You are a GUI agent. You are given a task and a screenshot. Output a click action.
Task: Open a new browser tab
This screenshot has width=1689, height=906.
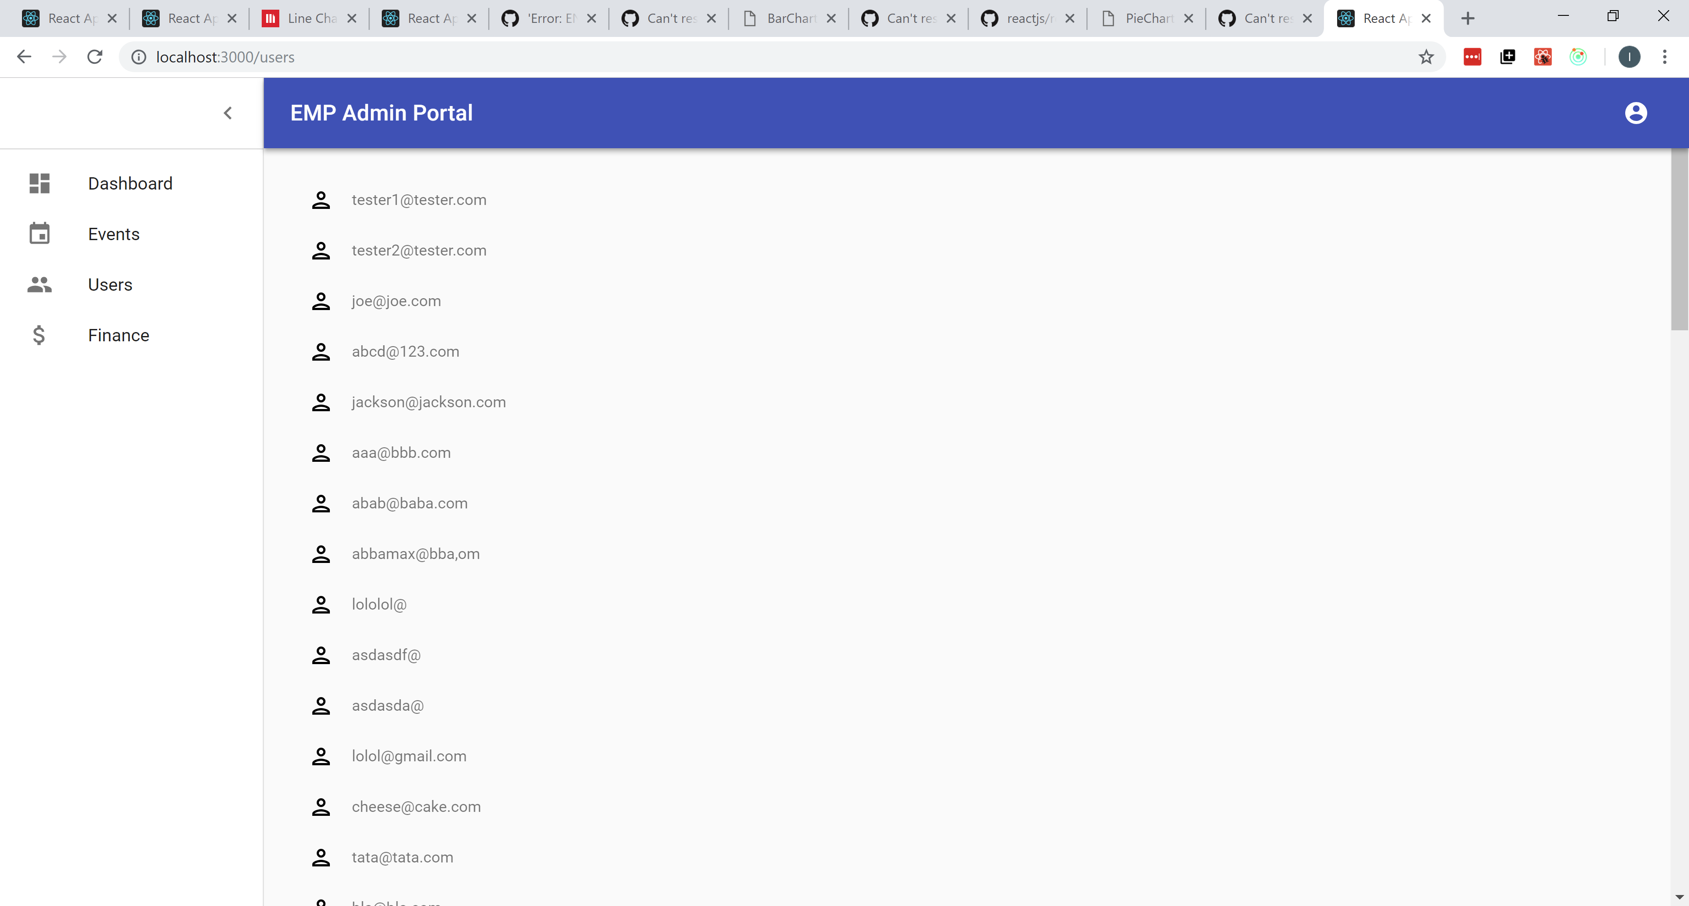pos(1467,18)
